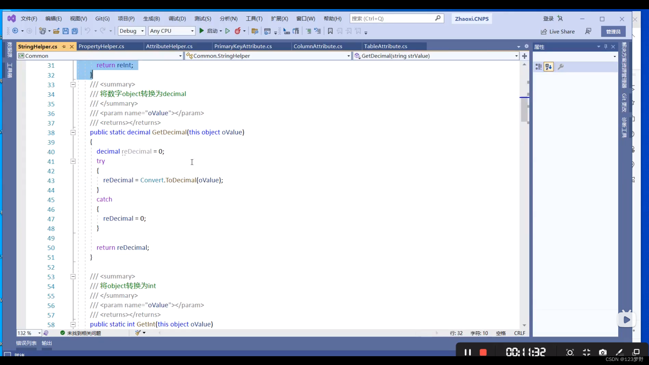Viewport: 649px width, 365px height.
Task: Click the 管理员 button
Action: [x=613, y=31]
